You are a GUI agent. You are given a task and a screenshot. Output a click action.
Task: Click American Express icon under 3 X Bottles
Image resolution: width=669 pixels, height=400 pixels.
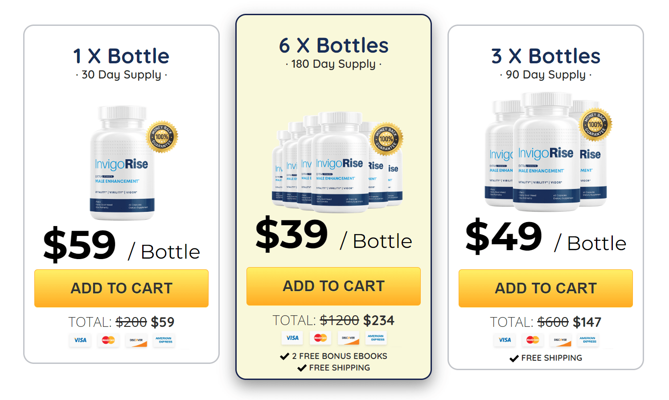coord(588,340)
